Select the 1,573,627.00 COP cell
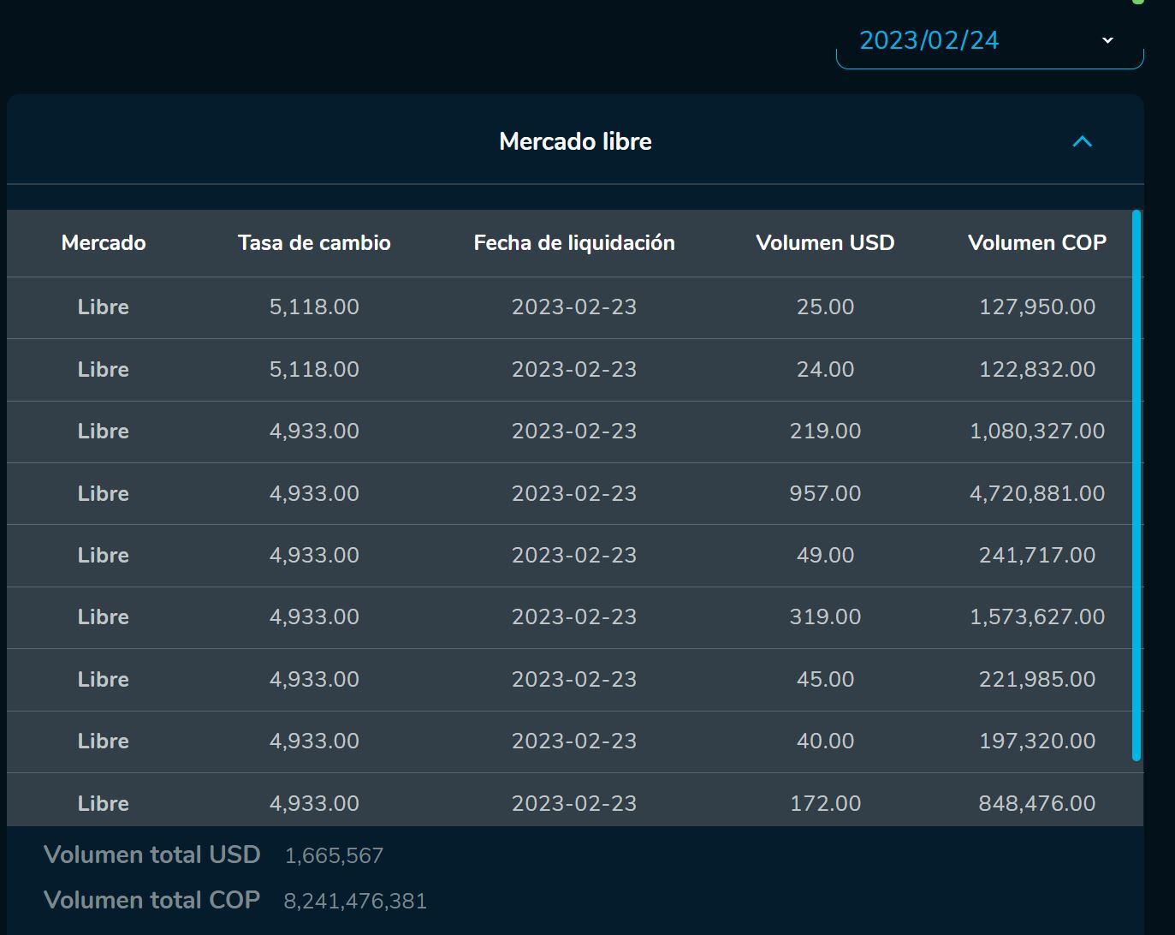The image size is (1175, 935). tap(1036, 616)
